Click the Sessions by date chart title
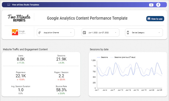Screen dimensions: 169x101 click(99, 49)
